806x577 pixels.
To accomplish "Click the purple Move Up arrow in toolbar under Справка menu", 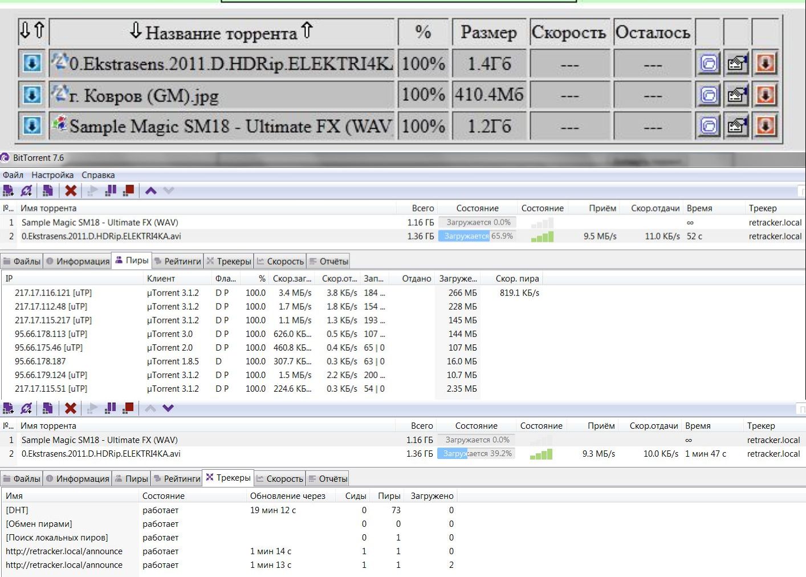I will pos(150,190).
